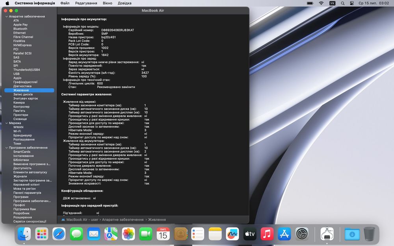Viewport: 394px width, 246px height.
Task: Launch Safari from the Dock
Action: pos(59,234)
